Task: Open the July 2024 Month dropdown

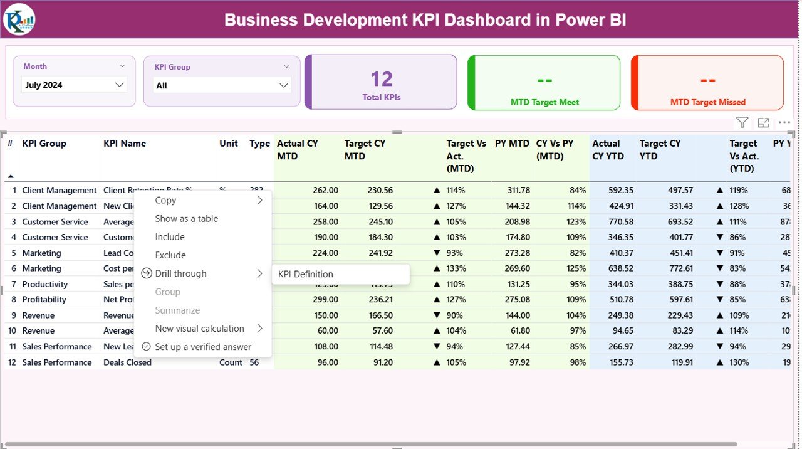Action: (74, 84)
